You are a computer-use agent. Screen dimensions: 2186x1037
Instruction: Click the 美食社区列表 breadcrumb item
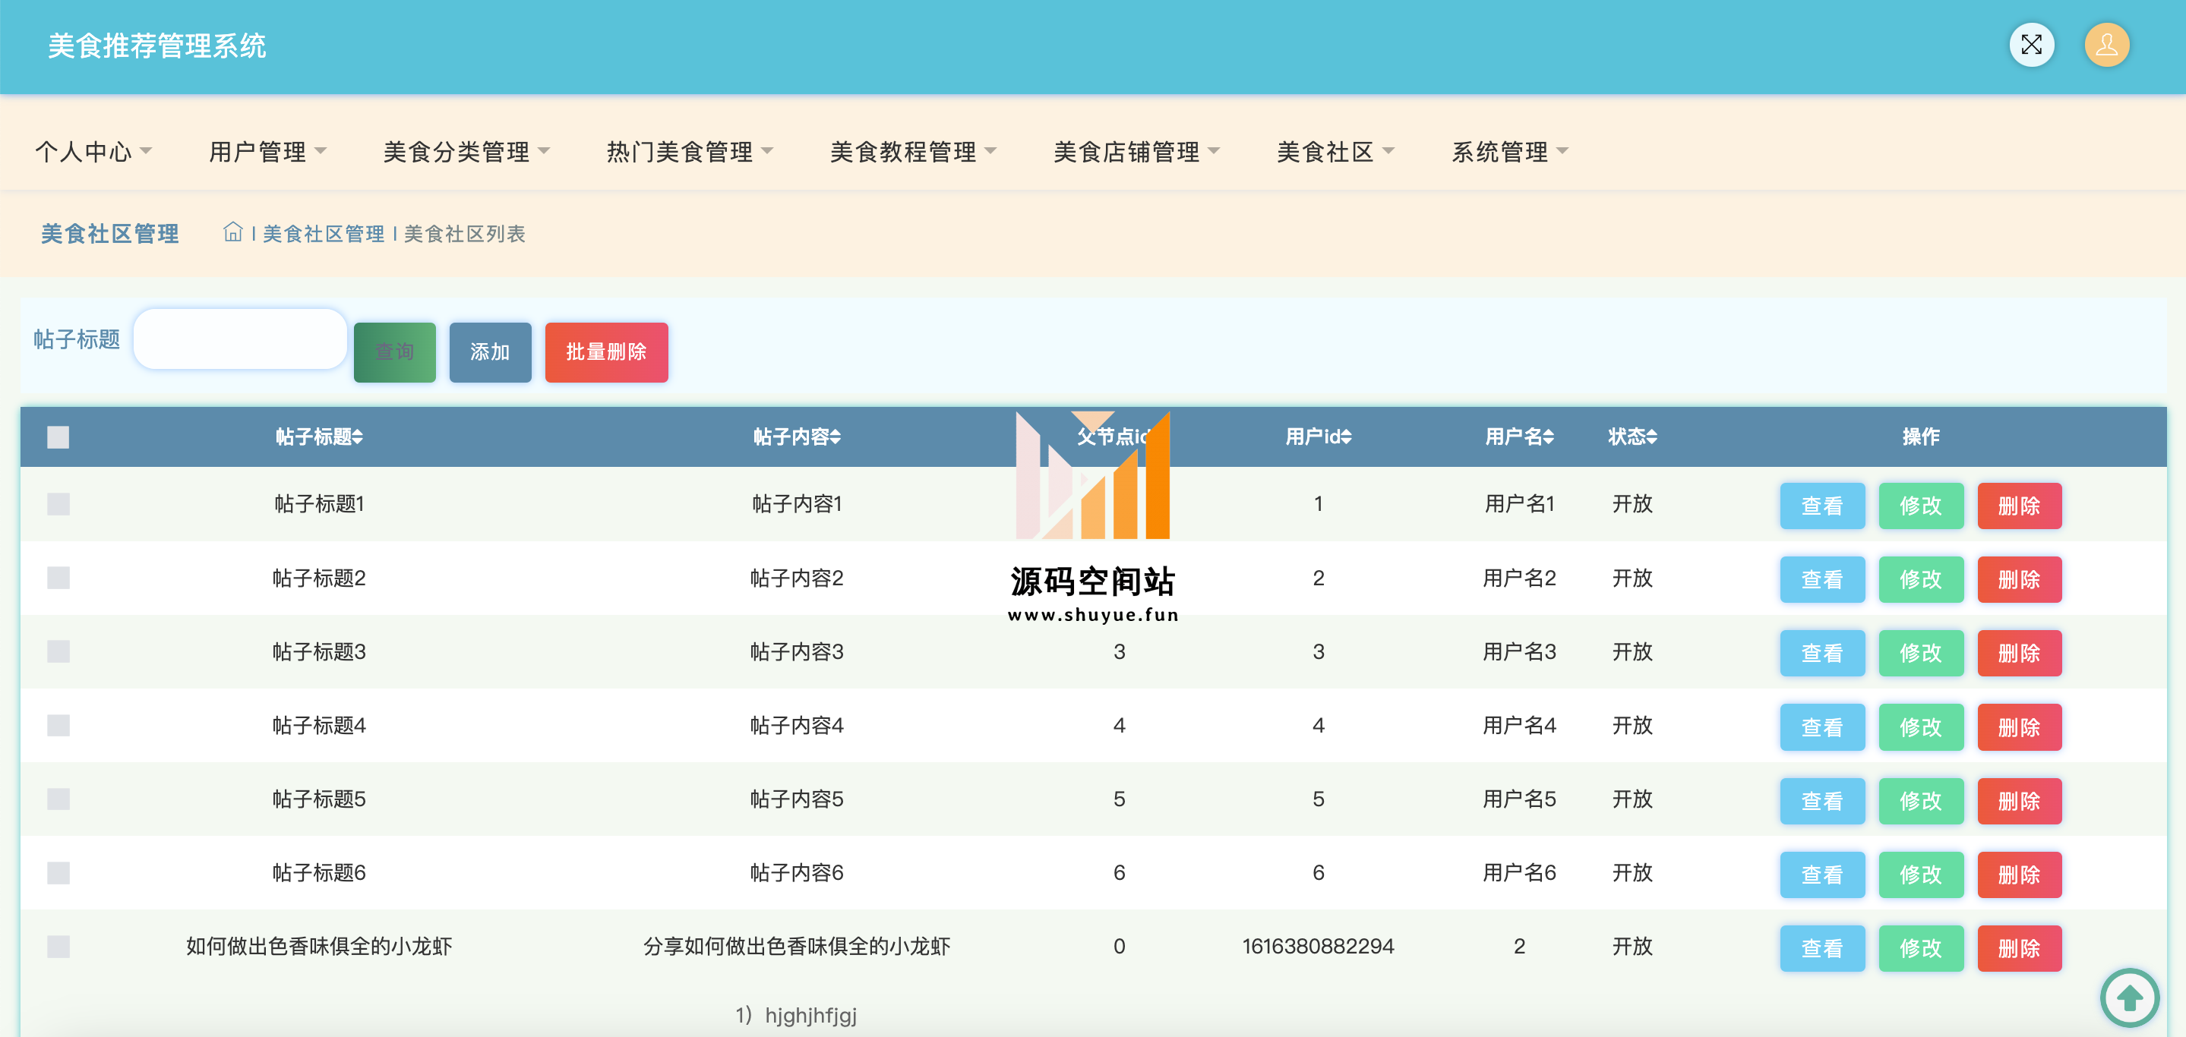[464, 233]
